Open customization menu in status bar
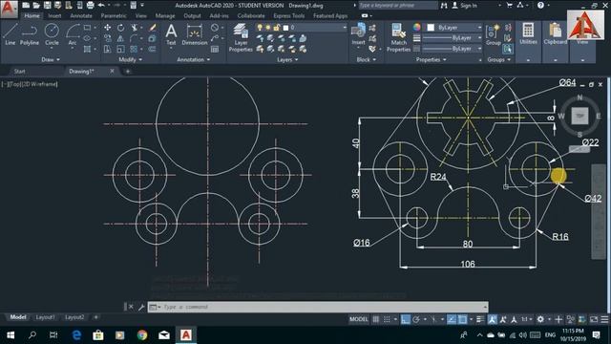The height and width of the screenshot is (344, 611). [604, 319]
